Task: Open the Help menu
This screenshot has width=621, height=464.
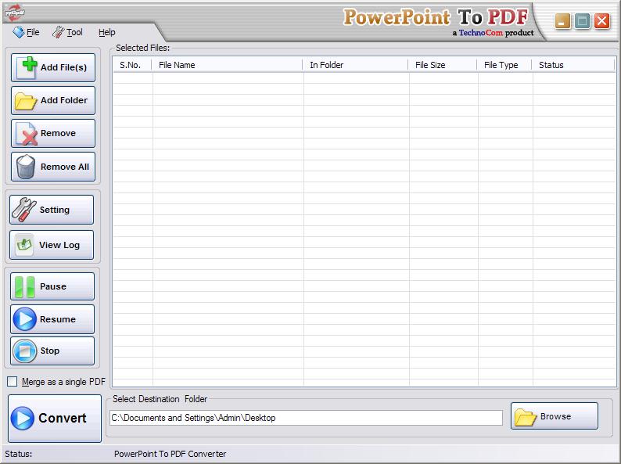Action: click(107, 32)
